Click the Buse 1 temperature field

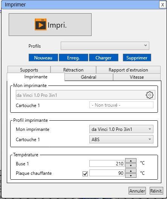(107, 163)
